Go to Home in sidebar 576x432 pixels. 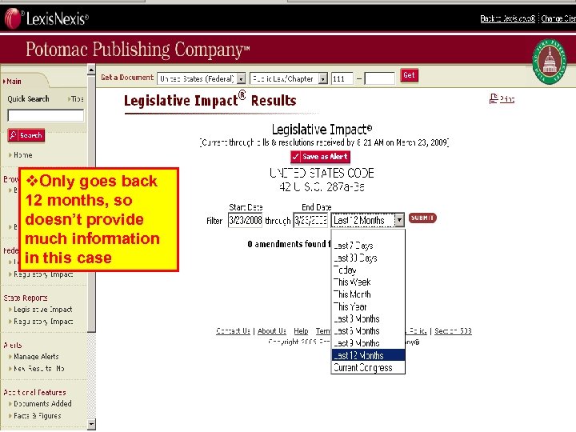pyautogui.click(x=21, y=155)
